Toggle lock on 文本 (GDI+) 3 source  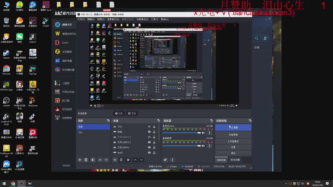154,137
